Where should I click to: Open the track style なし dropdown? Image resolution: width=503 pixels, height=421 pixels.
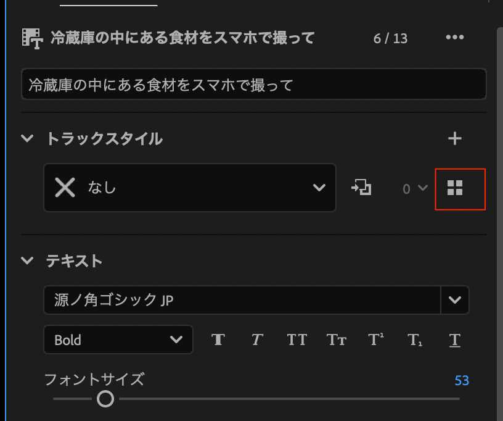point(190,188)
